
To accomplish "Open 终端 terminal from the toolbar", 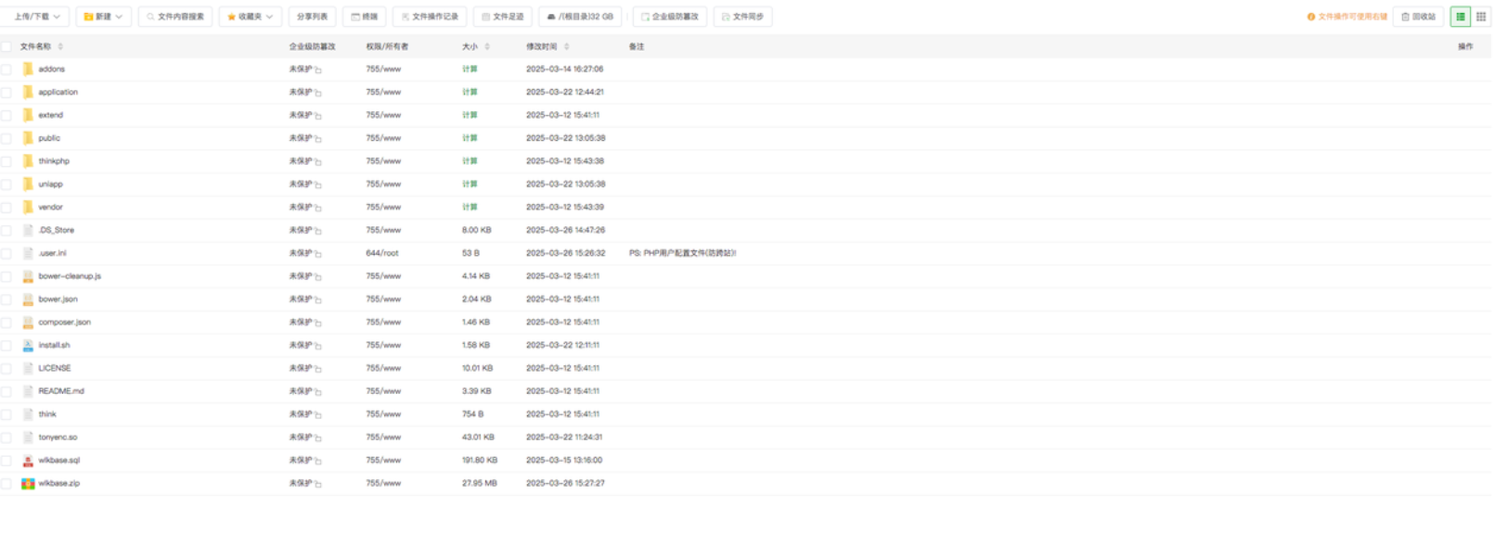I will (364, 17).
